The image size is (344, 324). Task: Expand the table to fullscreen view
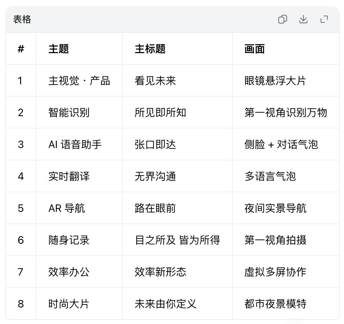pyautogui.click(x=324, y=20)
